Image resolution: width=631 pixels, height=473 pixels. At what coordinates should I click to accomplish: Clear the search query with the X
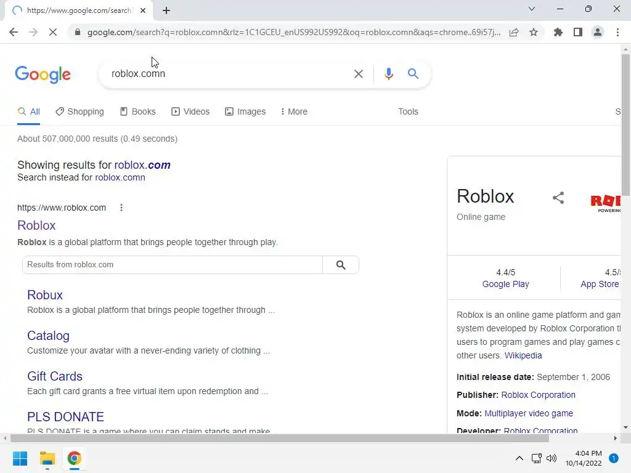pos(358,74)
